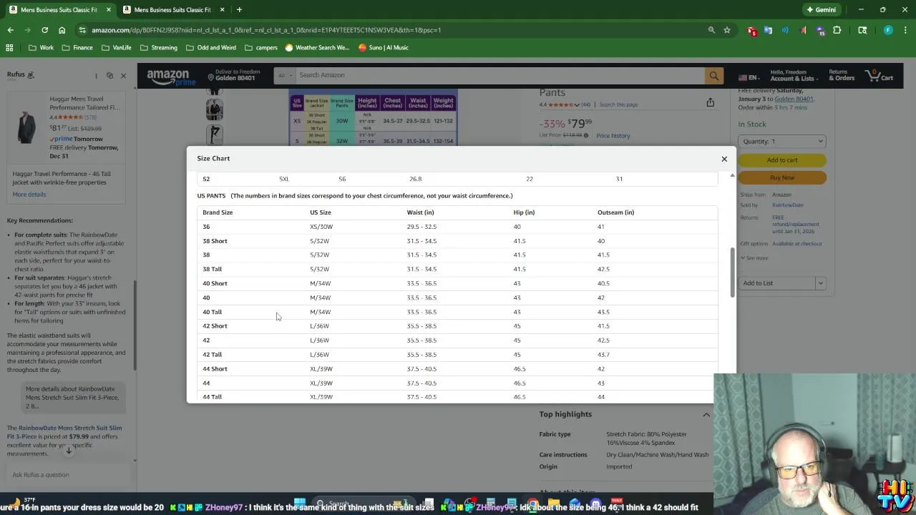Open the zoom magnifier in address bar
The image size is (916, 515).
pyautogui.click(x=711, y=30)
